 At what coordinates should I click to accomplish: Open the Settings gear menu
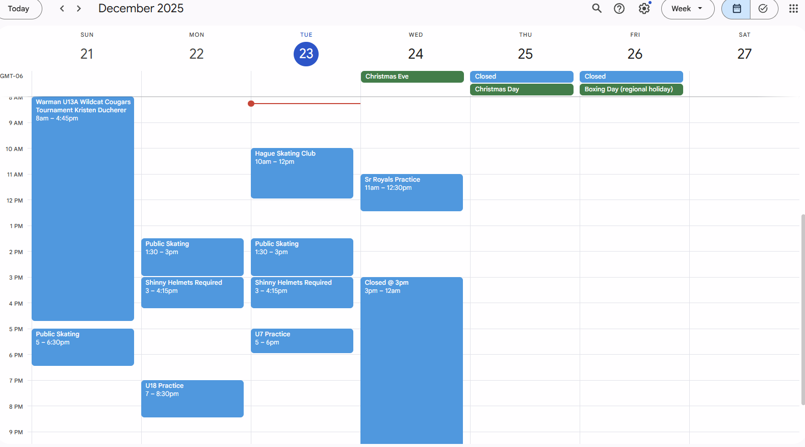pyautogui.click(x=644, y=9)
